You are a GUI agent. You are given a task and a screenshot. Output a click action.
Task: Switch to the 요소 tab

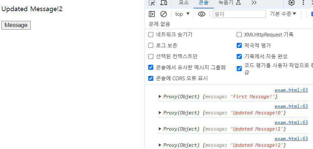(184, 3)
